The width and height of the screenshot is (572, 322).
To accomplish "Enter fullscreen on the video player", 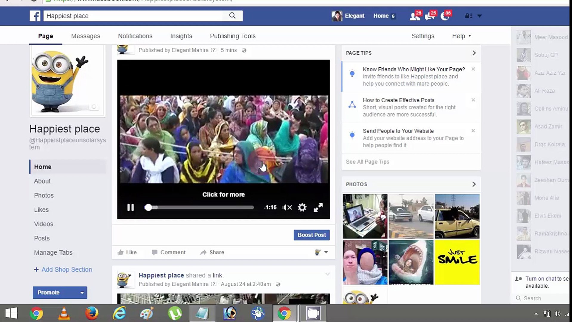I will coord(318,207).
